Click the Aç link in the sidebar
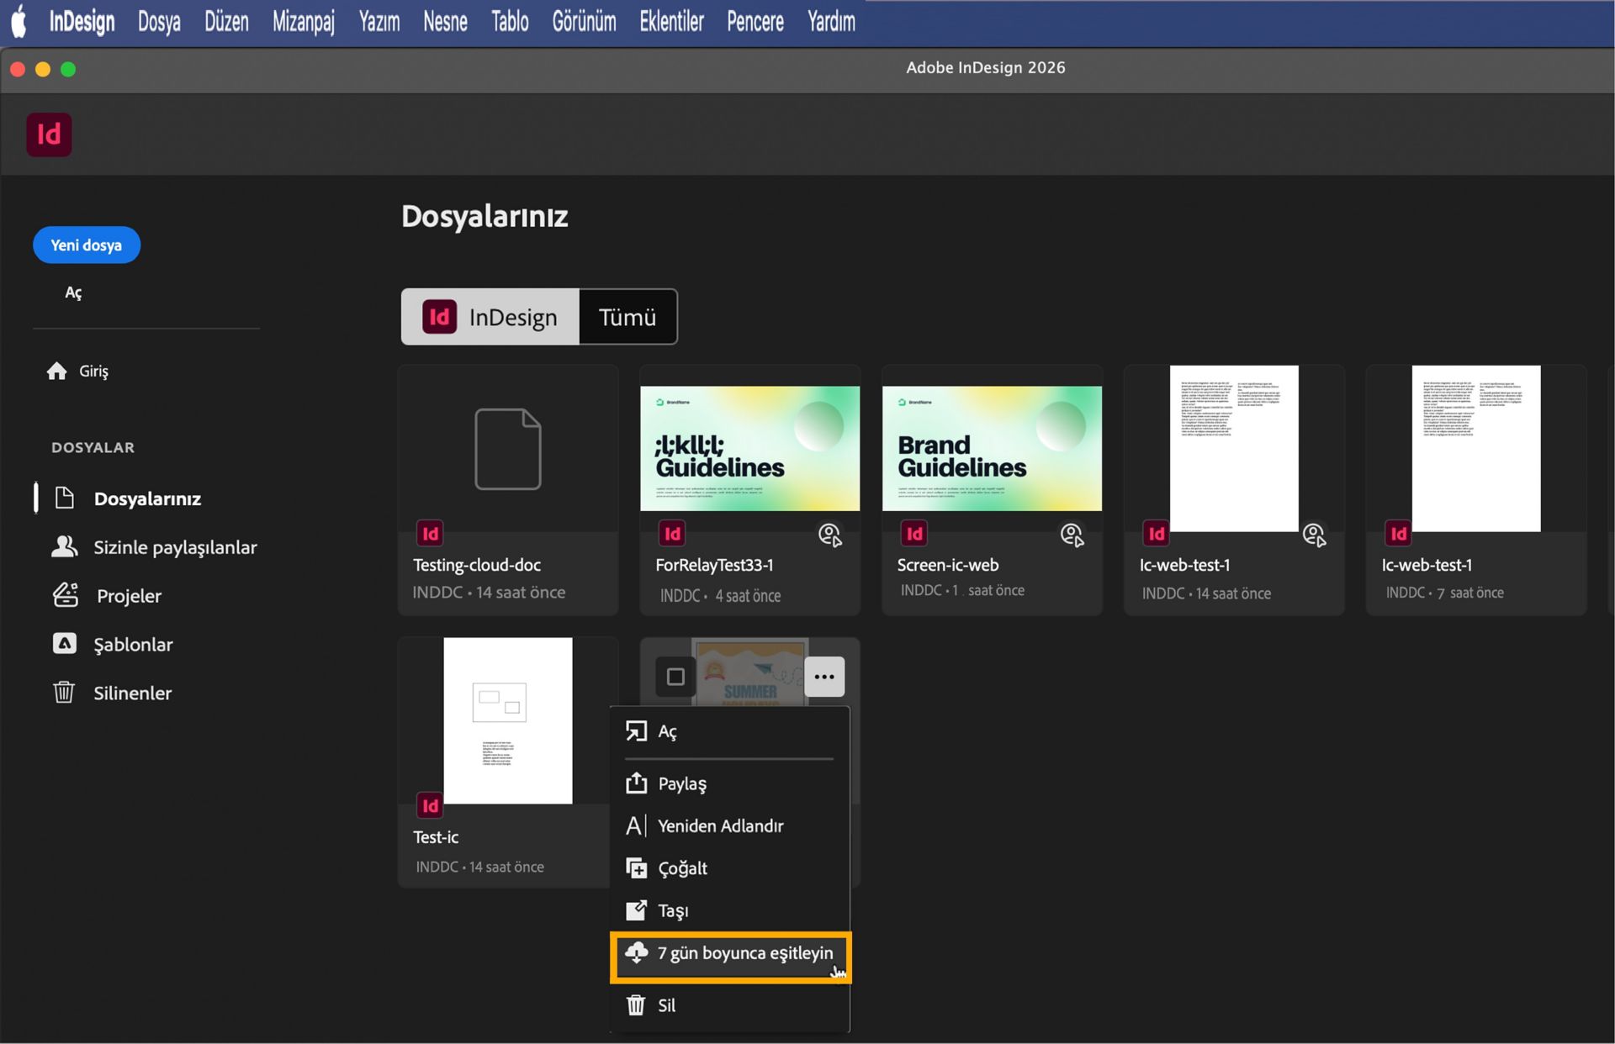The width and height of the screenshot is (1615, 1044). coord(73,293)
